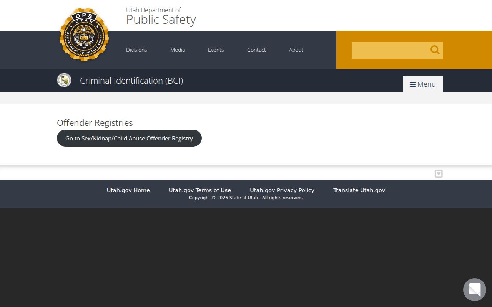Go to Sex/Kidnap/Child Abuse Offender Registry
This screenshot has height=307, width=492.
click(129, 138)
